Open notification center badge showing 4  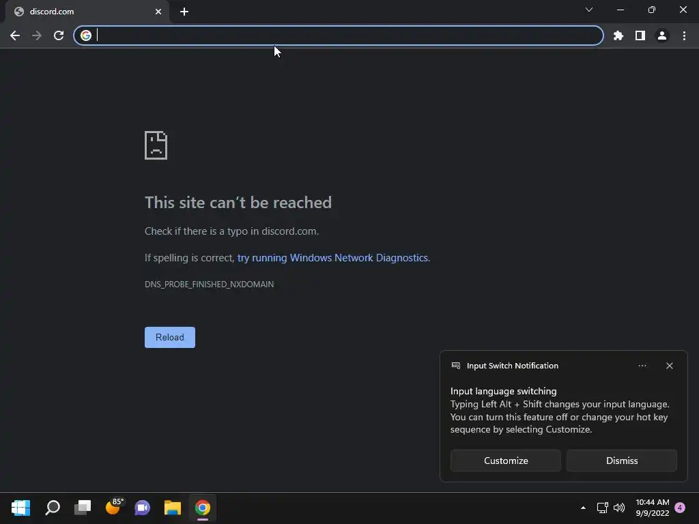pyautogui.click(x=680, y=508)
